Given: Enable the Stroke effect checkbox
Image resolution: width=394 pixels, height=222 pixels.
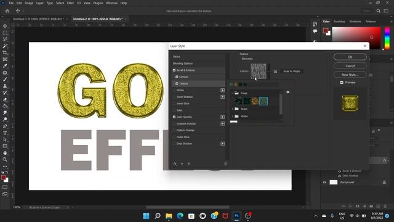Looking at the screenshot, I should point(174,90).
